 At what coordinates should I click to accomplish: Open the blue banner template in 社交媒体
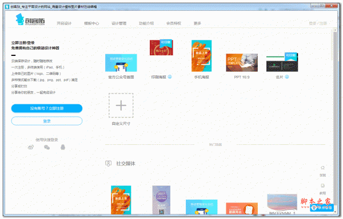tap(201, 207)
